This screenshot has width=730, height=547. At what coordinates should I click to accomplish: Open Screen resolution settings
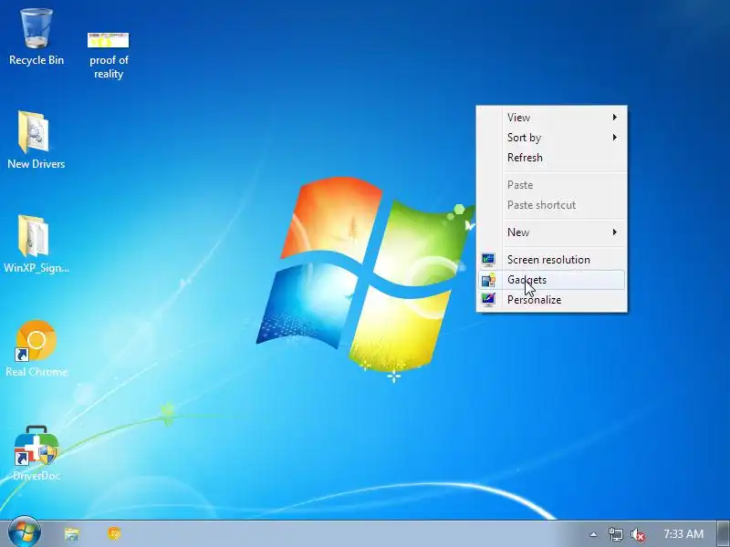pyautogui.click(x=552, y=260)
